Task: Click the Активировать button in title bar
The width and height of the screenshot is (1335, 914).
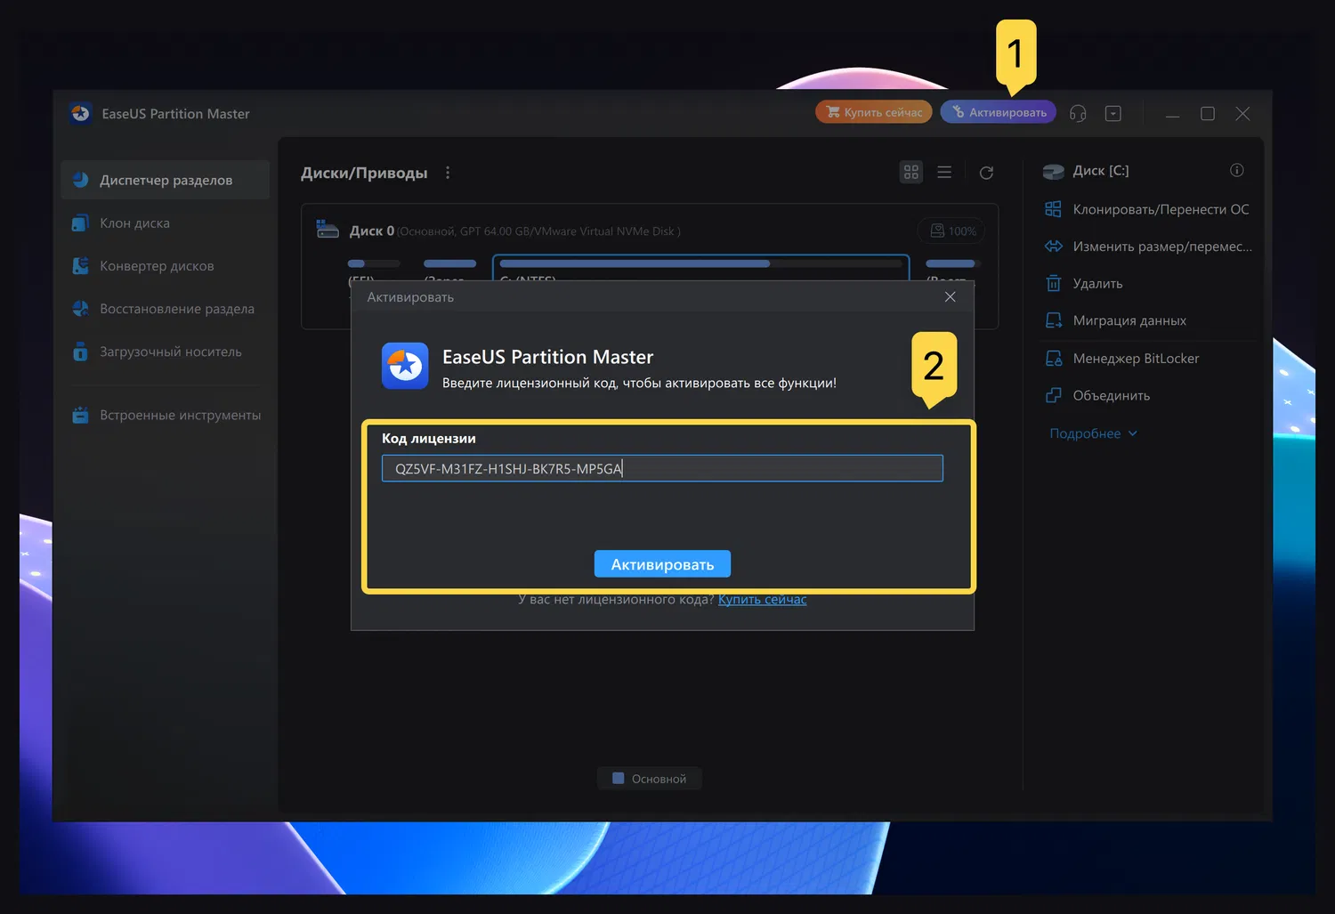Action: (x=999, y=112)
